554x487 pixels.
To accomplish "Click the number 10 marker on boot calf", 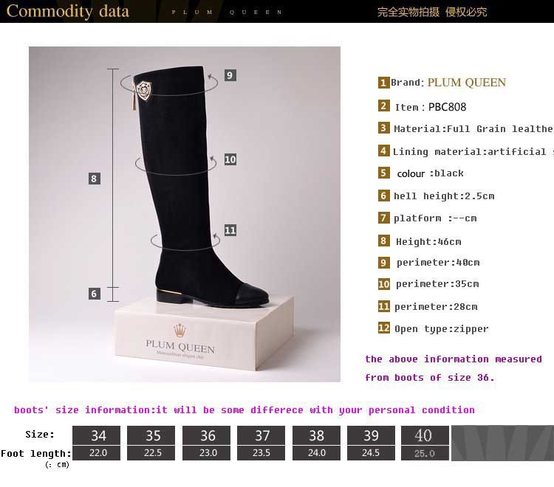I will [x=230, y=159].
